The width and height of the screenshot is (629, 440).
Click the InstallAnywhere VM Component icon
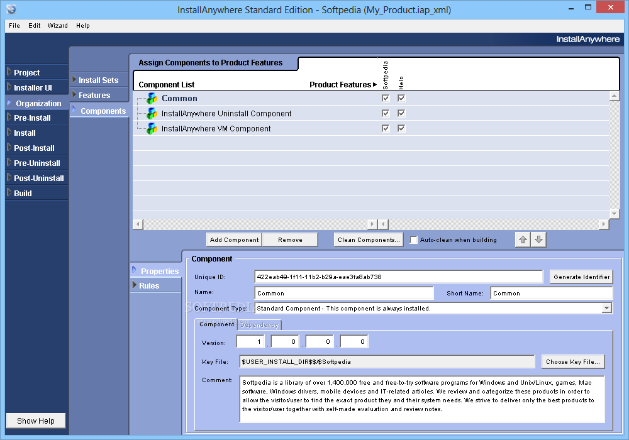coord(152,129)
